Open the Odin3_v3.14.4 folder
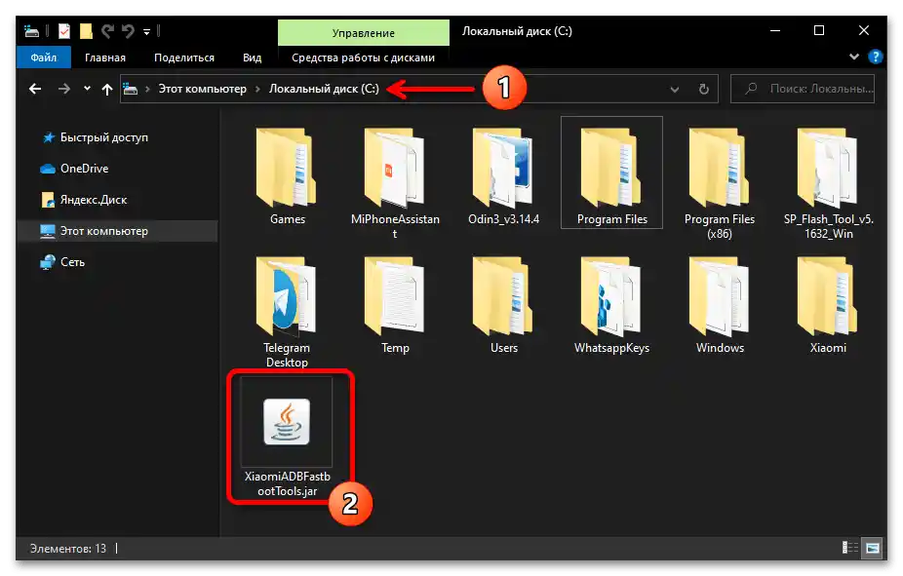This screenshot has width=903, height=576. tap(503, 174)
